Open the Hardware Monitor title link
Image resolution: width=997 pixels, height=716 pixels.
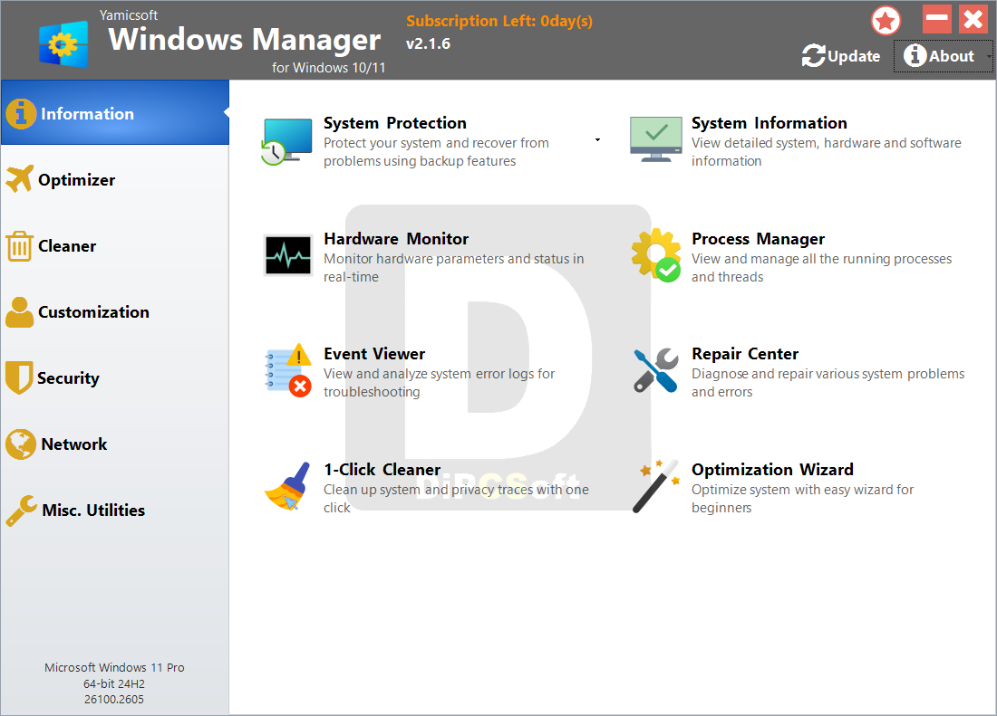click(x=396, y=239)
